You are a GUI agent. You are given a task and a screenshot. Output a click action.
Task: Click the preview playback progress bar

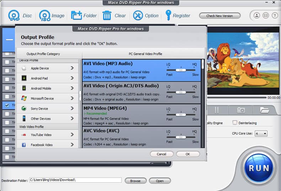(237, 98)
